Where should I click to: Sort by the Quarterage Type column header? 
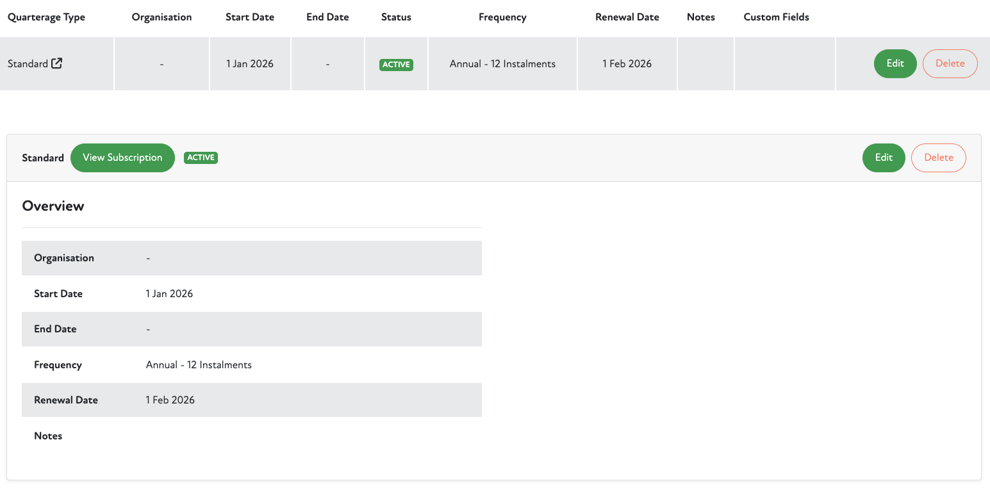tap(46, 17)
